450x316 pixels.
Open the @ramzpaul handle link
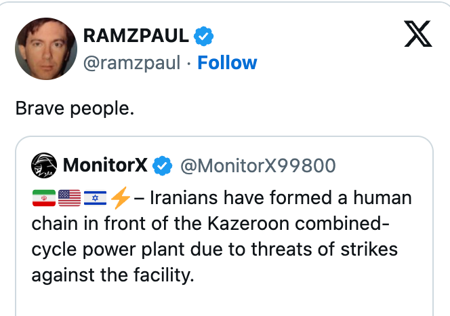[131, 63]
